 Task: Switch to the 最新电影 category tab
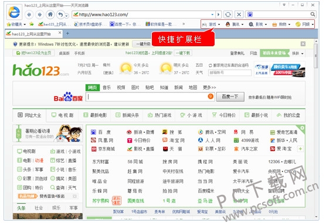point(95,115)
